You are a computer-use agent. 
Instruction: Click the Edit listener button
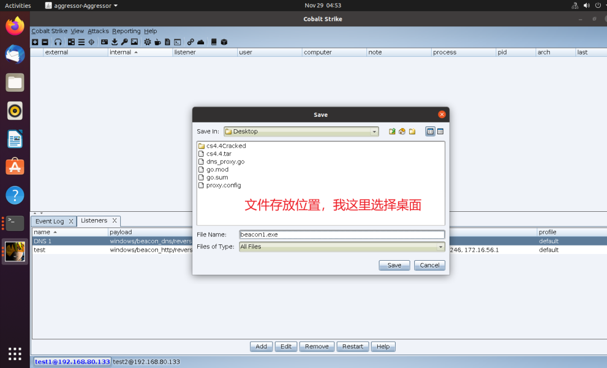pyautogui.click(x=286, y=347)
